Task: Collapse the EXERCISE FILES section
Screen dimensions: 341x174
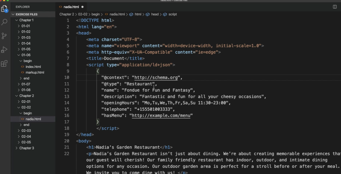Action: pyautogui.click(x=33, y=14)
